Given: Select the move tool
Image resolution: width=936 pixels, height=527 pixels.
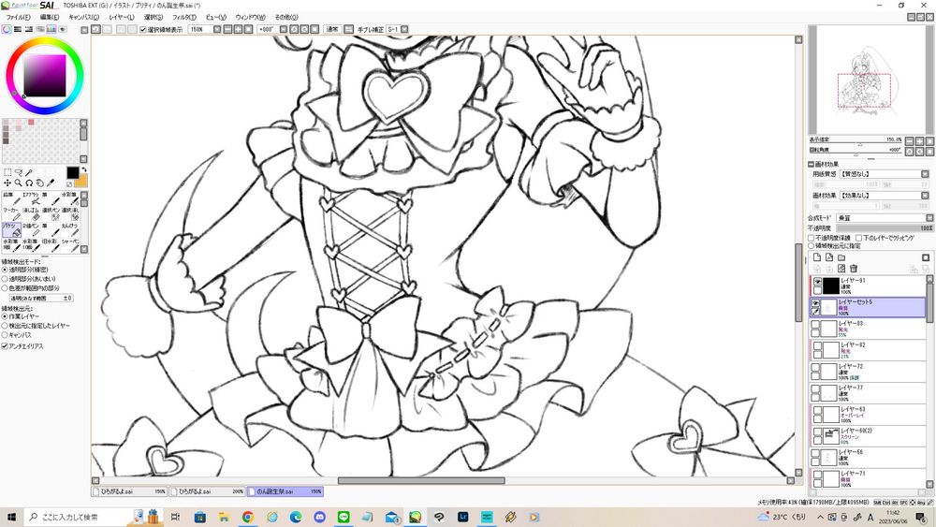Looking at the screenshot, I should [7, 183].
